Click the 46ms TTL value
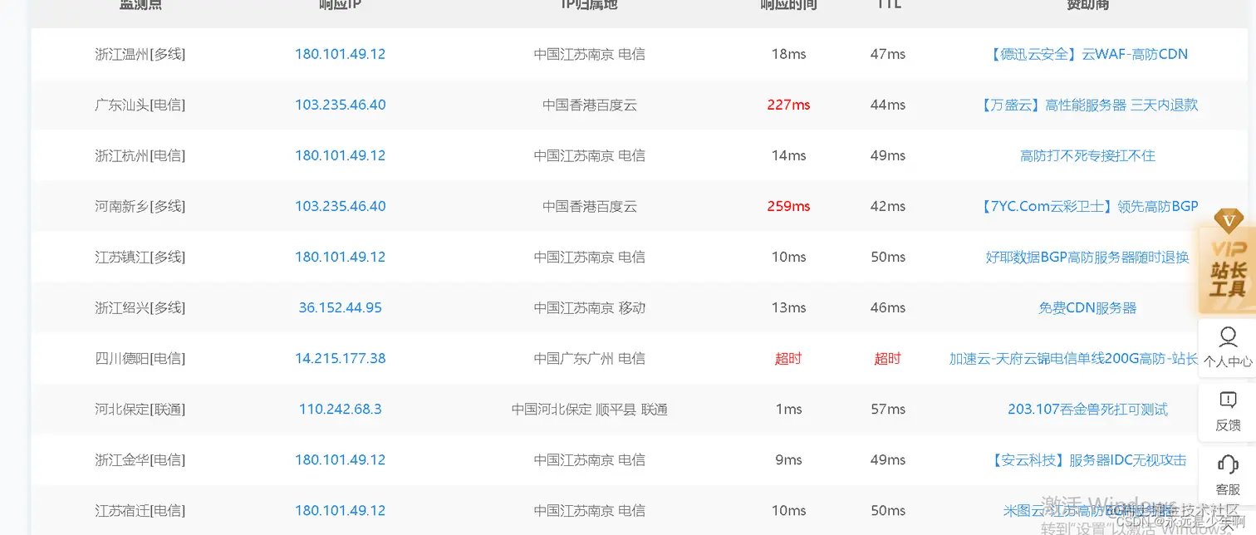The height and width of the screenshot is (535, 1256). (888, 307)
